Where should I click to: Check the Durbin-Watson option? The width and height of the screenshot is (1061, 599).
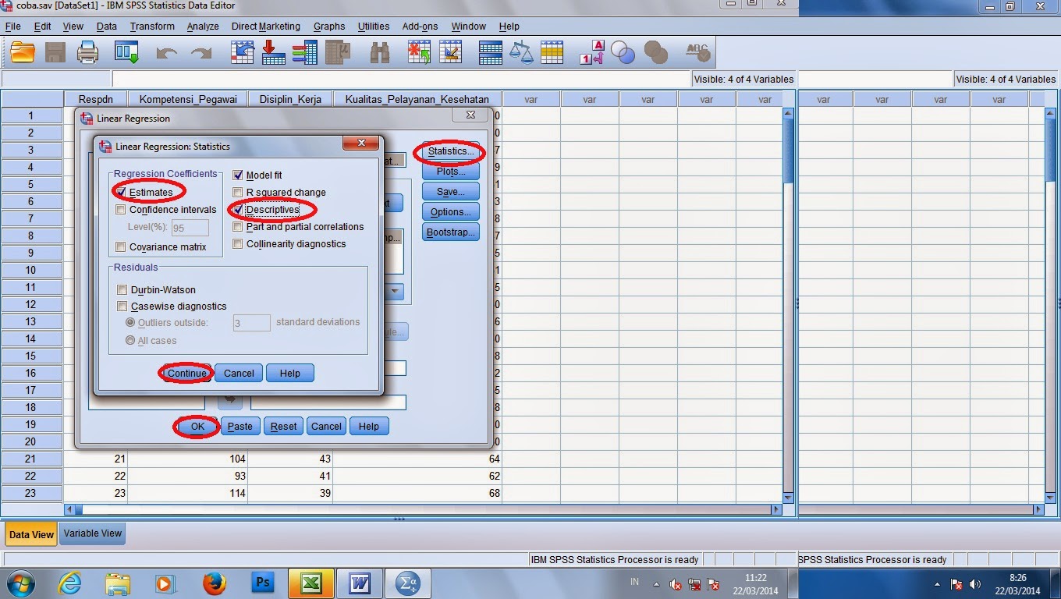tap(122, 290)
